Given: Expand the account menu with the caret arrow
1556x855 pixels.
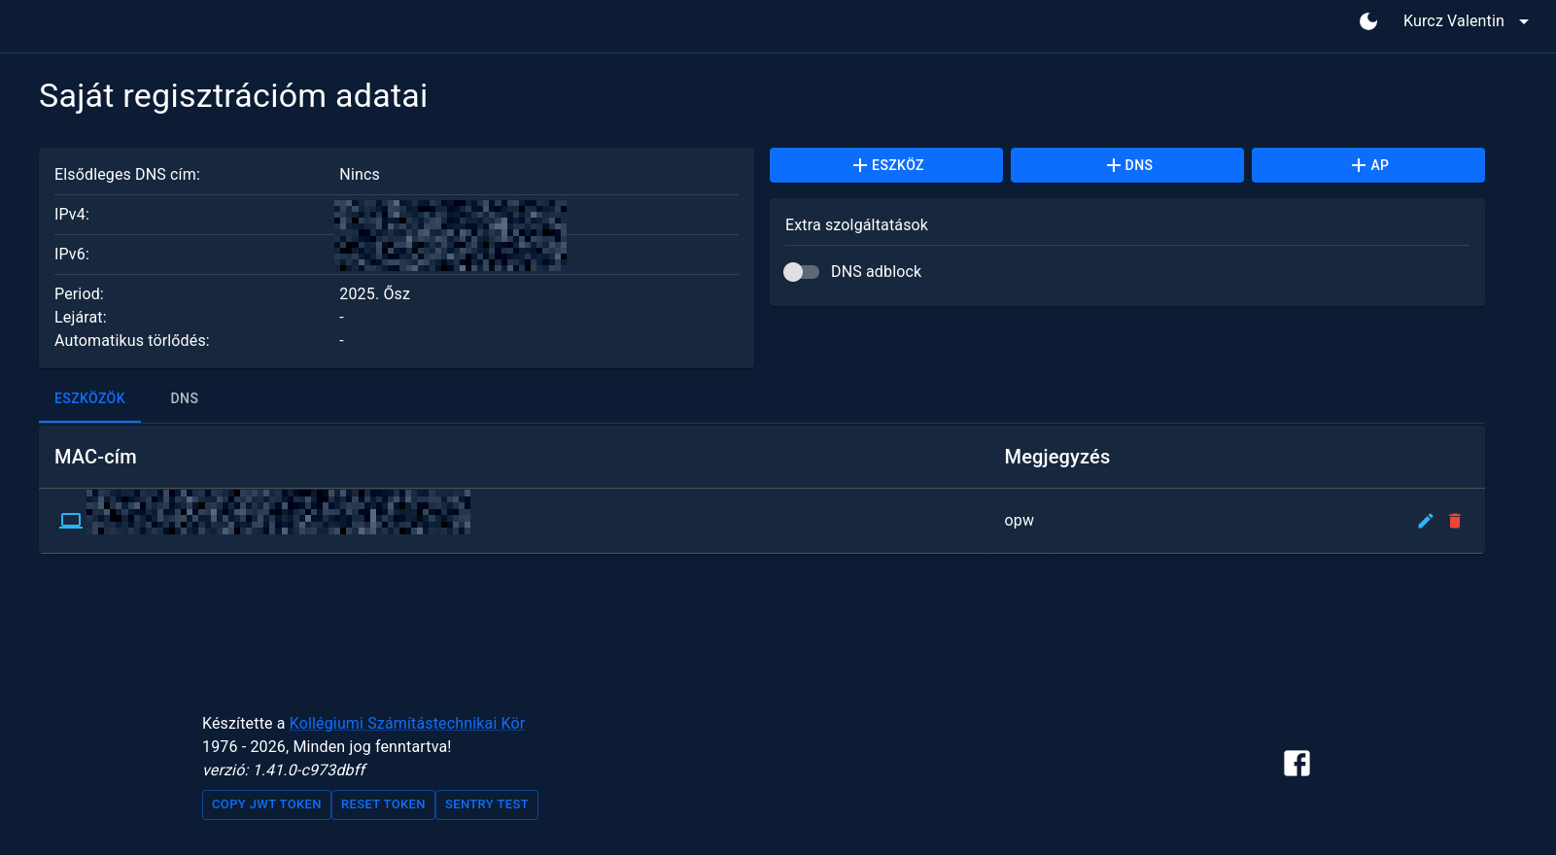Looking at the screenshot, I should pos(1524,22).
